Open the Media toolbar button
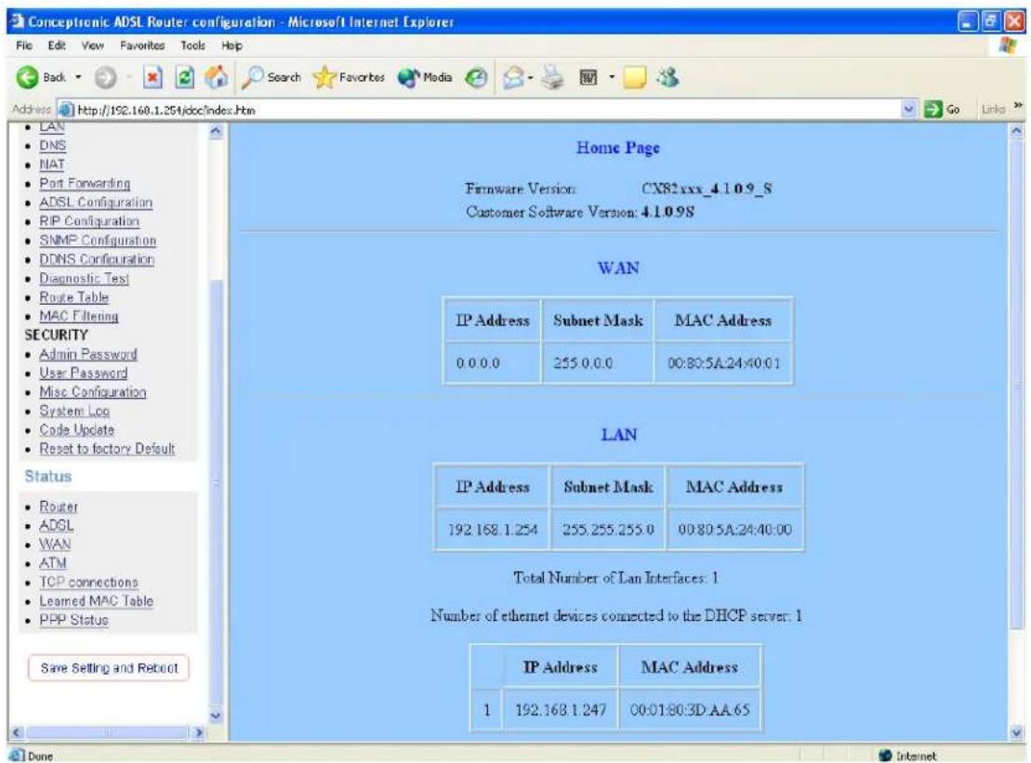 425,77
